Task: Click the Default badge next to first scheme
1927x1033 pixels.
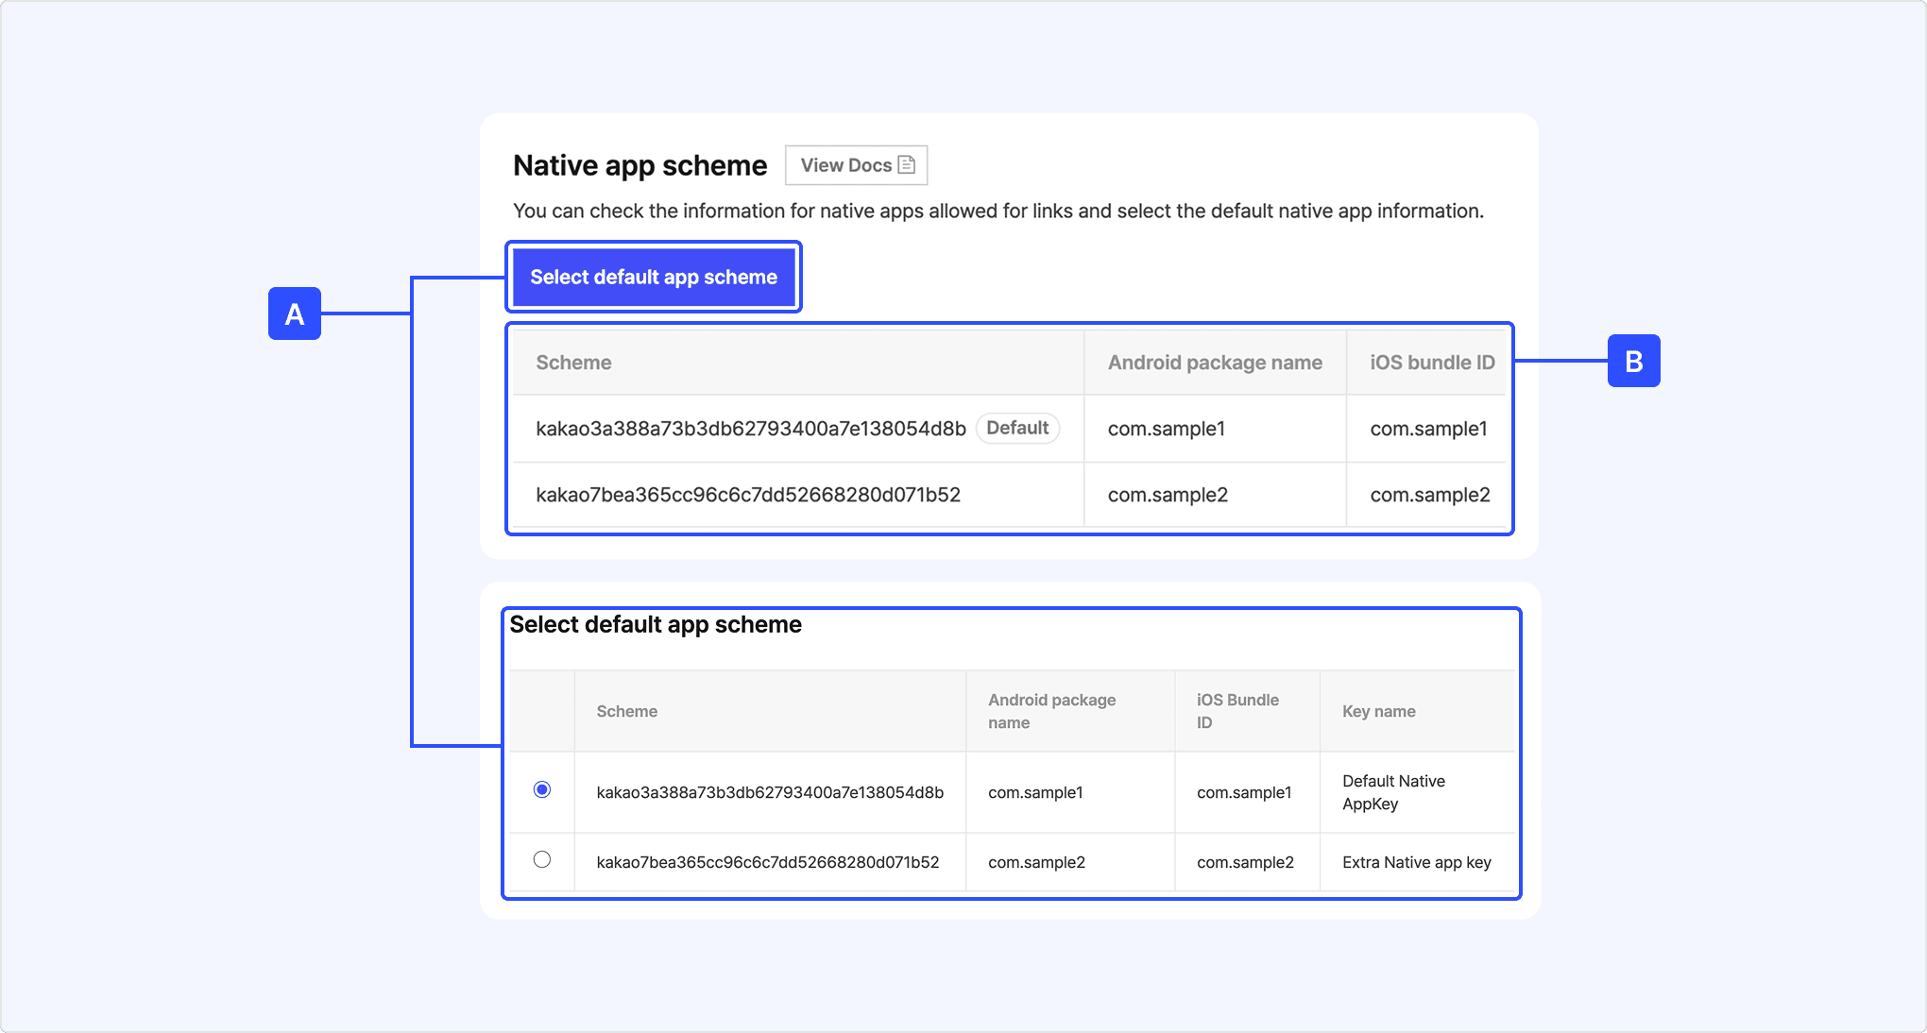Action: (1017, 428)
